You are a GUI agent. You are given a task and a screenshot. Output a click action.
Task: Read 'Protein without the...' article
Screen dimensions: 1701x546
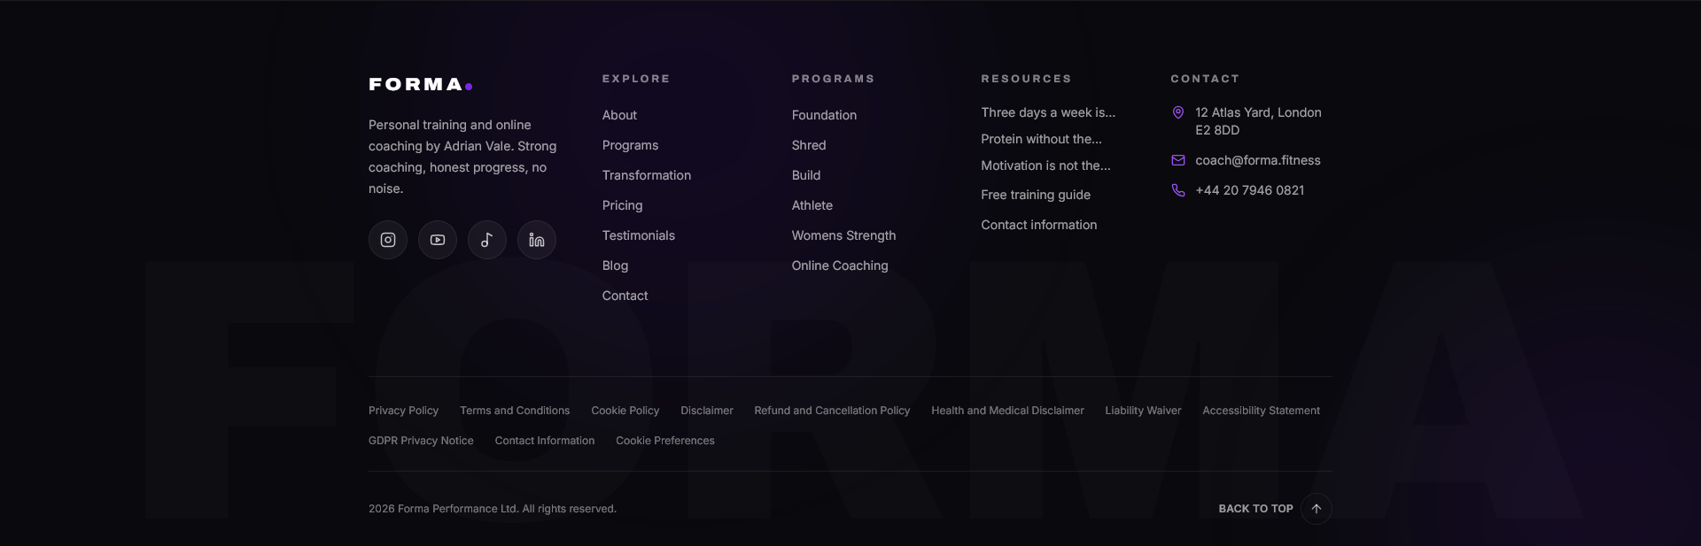click(1041, 139)
